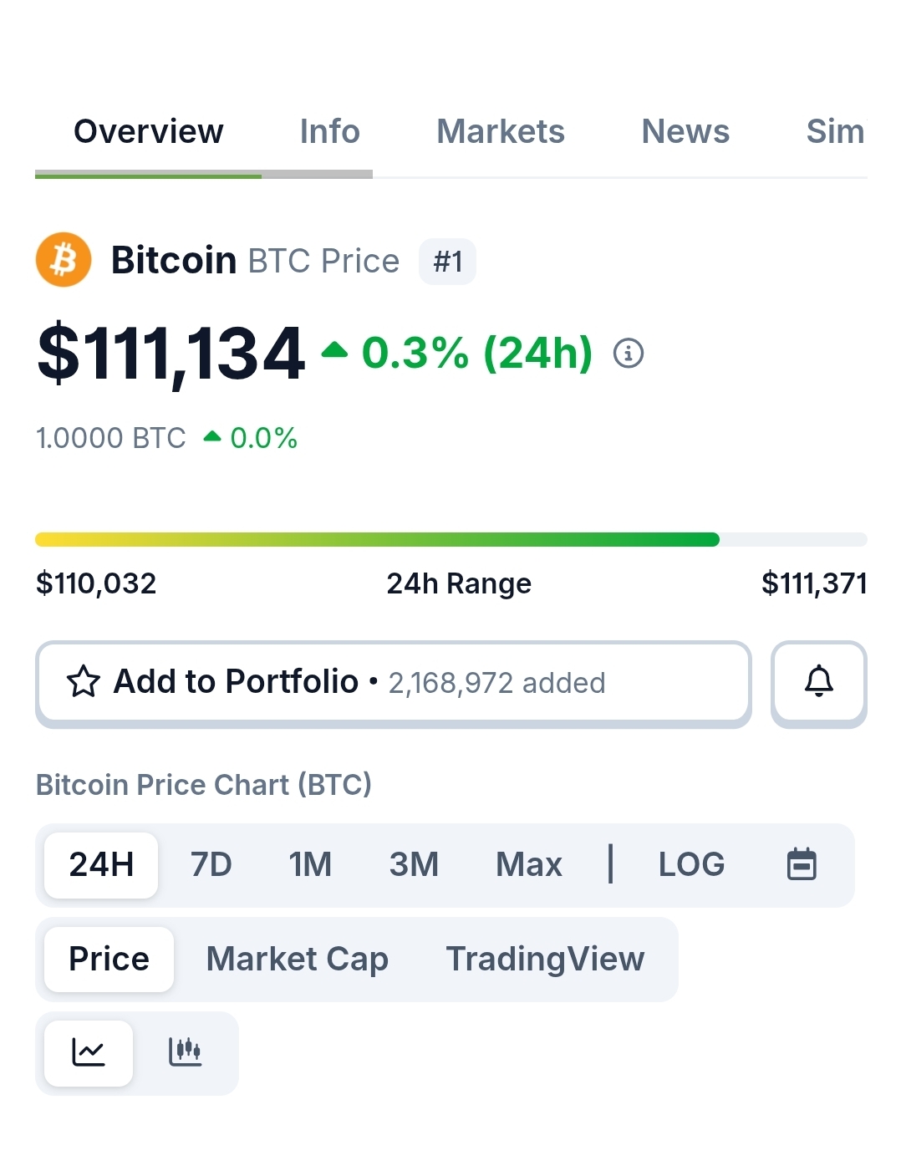The width and height of the screenshot is (901, 1161).
Task: Open the calendar date range picker icon
Action: click(802, 864)
